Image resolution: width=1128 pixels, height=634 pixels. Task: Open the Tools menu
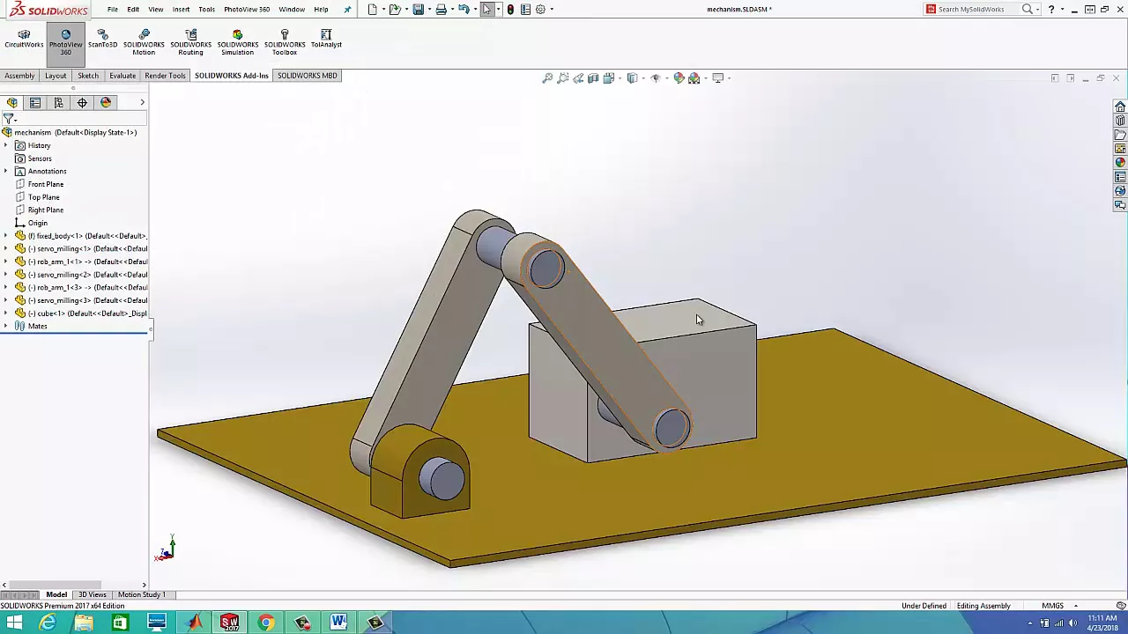tap(206, 9)
